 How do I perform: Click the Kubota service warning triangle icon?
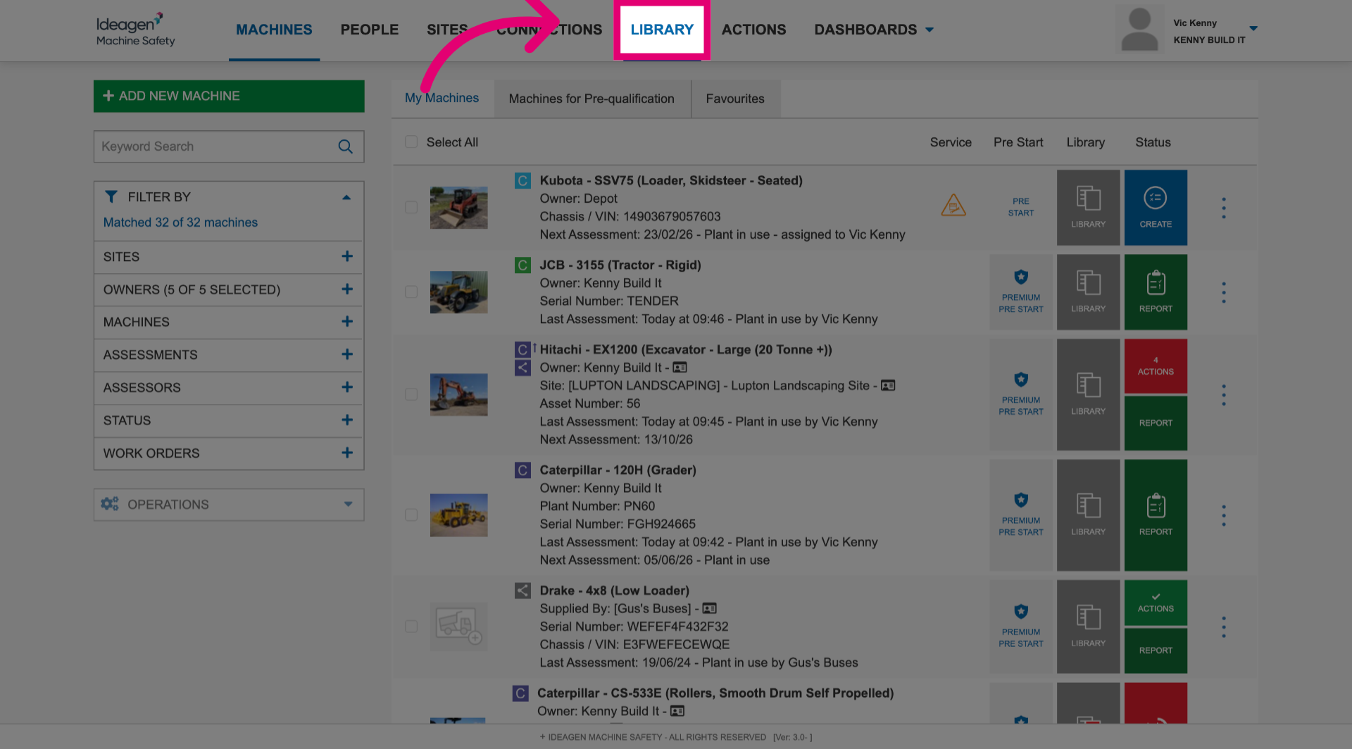tap(953, 206)
